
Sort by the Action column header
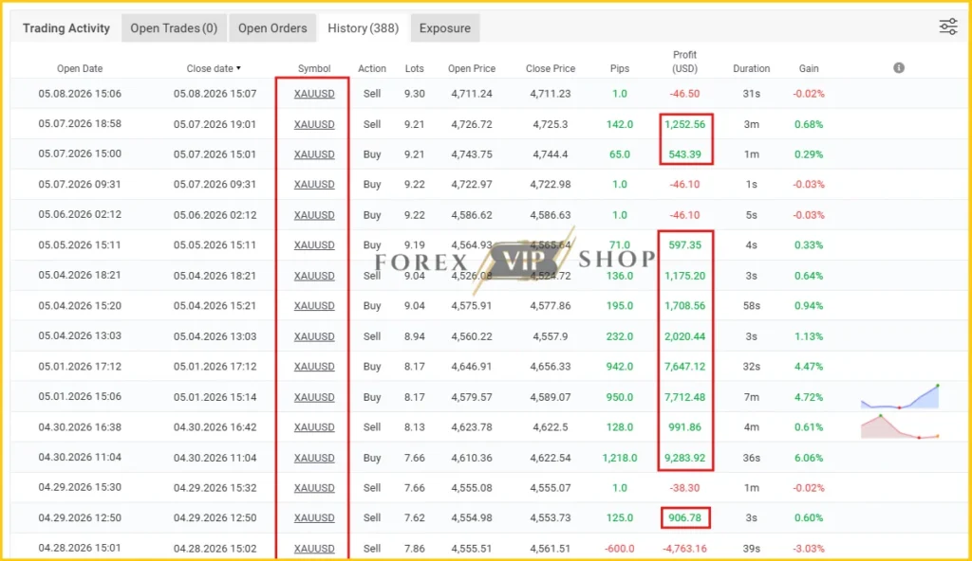click(x=372, y=69)
